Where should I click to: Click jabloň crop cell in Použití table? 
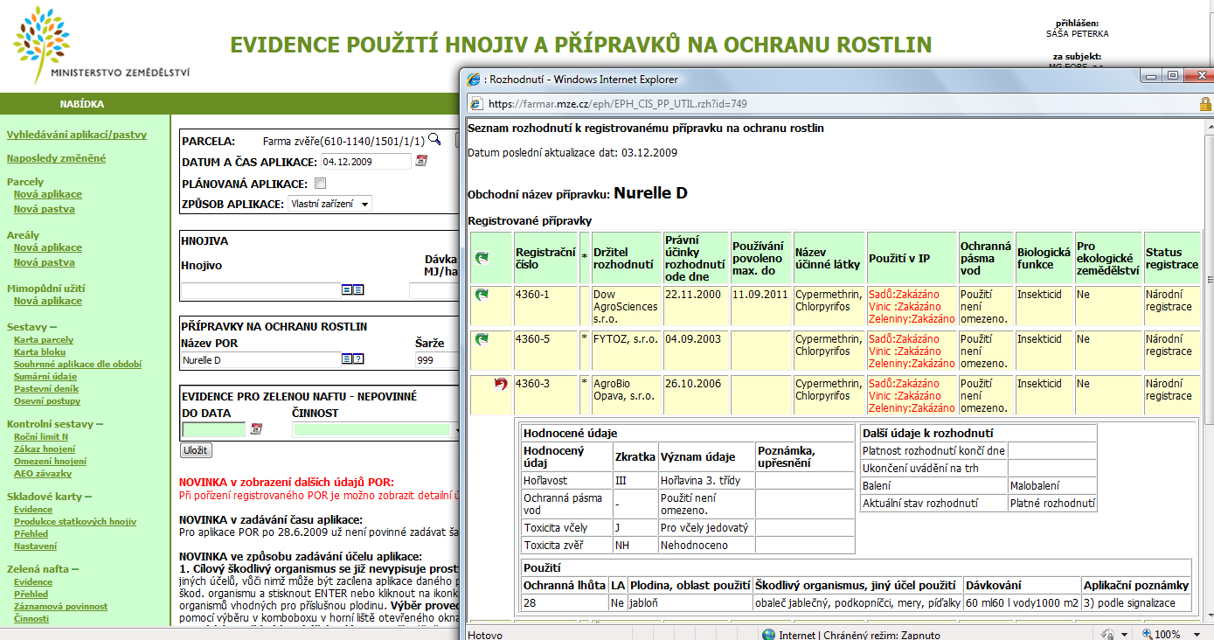[690, 603]
